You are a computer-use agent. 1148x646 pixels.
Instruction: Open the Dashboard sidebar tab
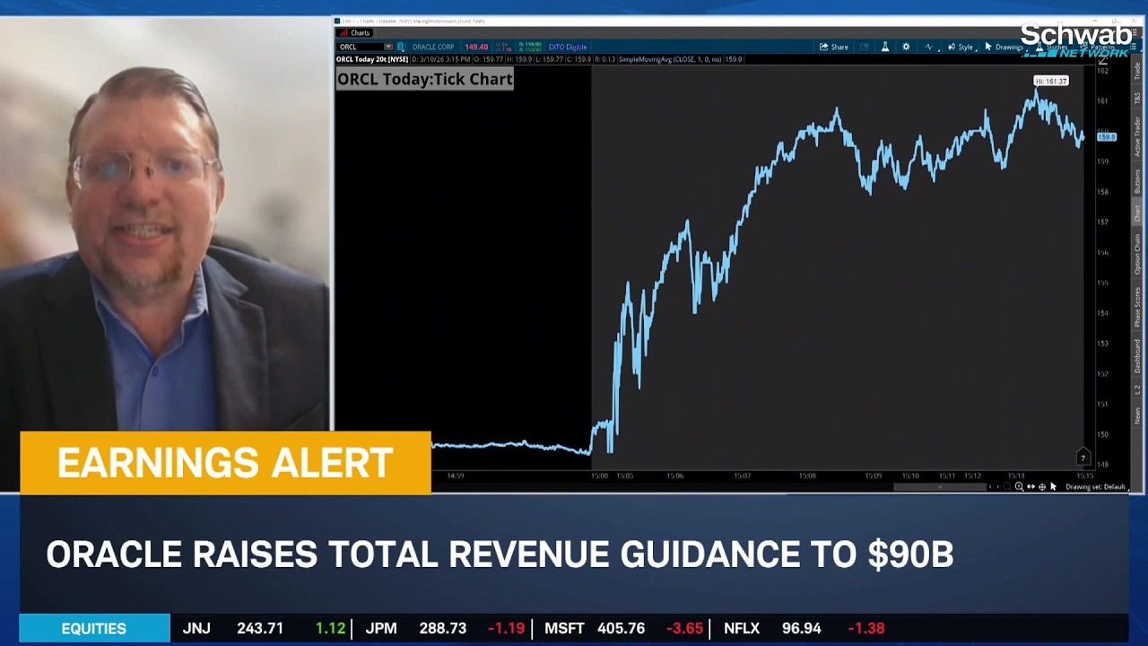(x=1137, y=355)
